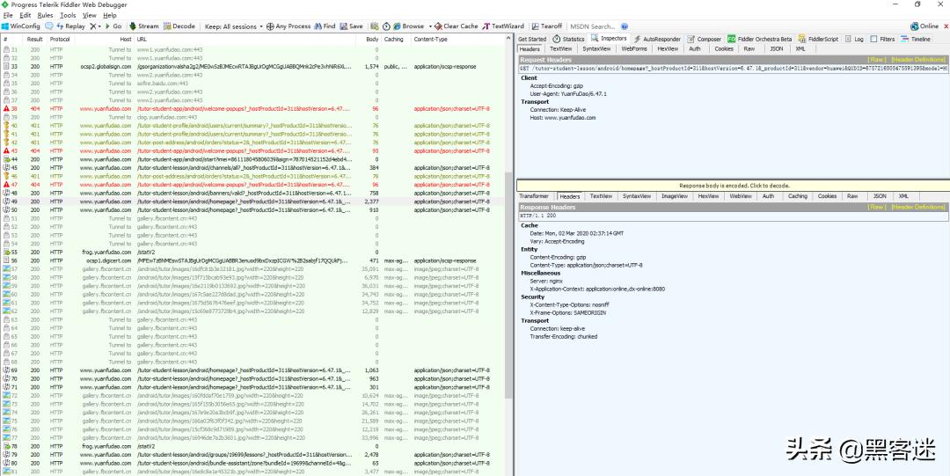Save sessions using the Save icon
This screenshot has height=476, width=950.
tap(350, 26)
